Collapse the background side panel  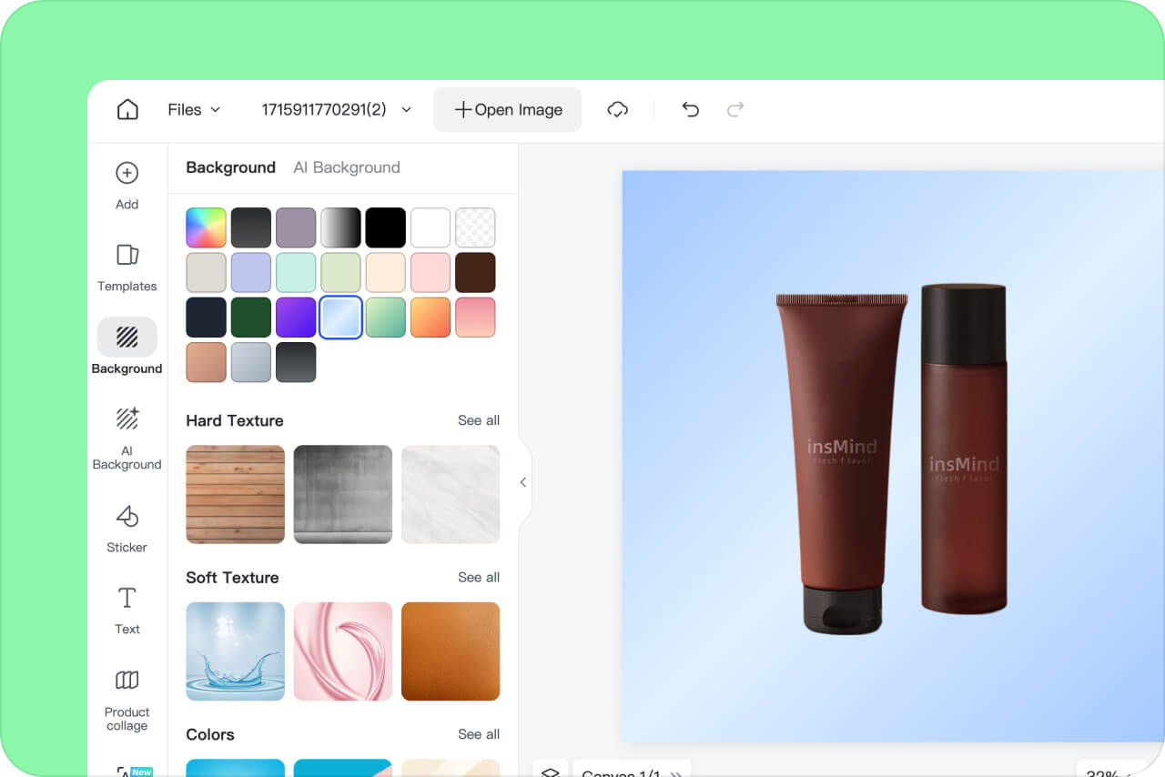point(523,482)
